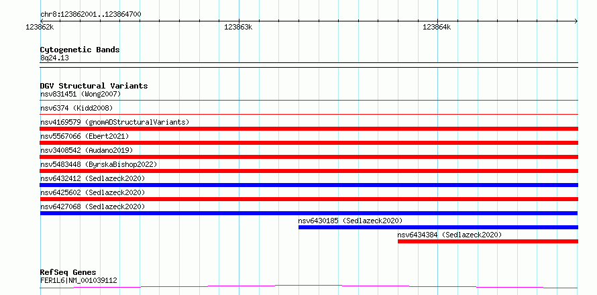Click the chr8:123862001..123864700 region label
The width and height of the screenshot is (597, 295).
click(x=91, y=14)
